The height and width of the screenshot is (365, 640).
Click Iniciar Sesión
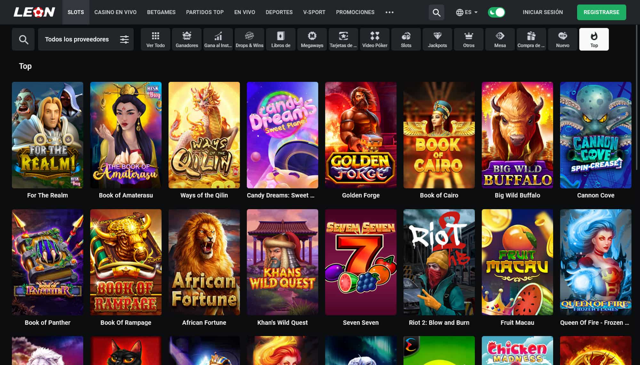coord(543,12)
